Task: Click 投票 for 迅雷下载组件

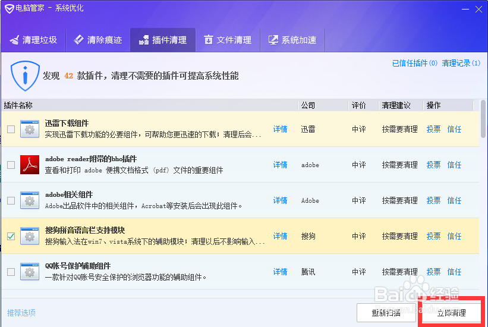Action: [x=433, y=129]
